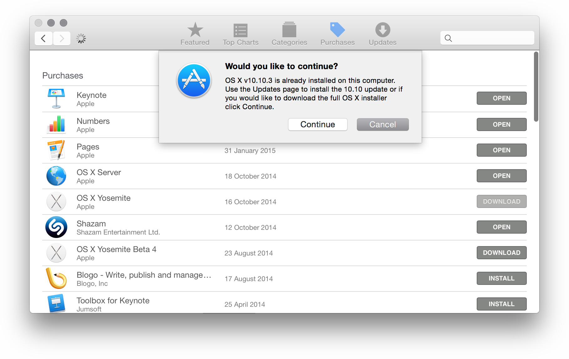Open Keynote via its OPEN button

[x=501, y=98]
